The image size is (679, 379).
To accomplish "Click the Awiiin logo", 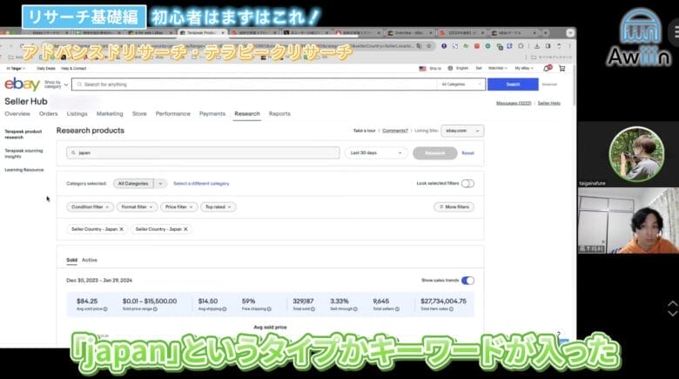I will click(640, 38).
